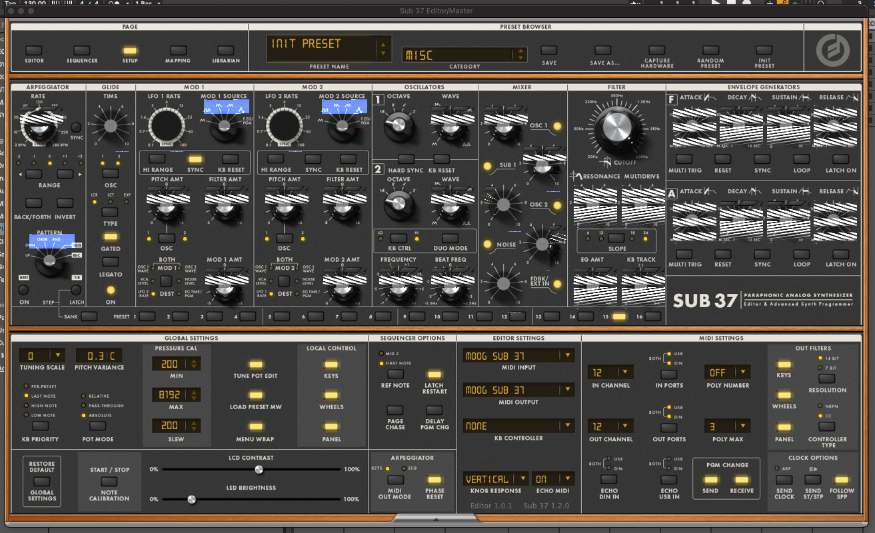Click the Glide Time knob

(x=111, y=125)
